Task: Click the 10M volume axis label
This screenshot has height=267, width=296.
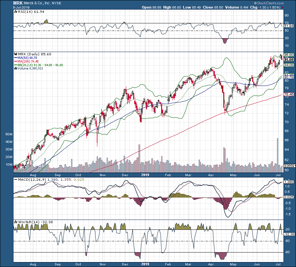Action: pyautogui.click(x=9, y=165)
